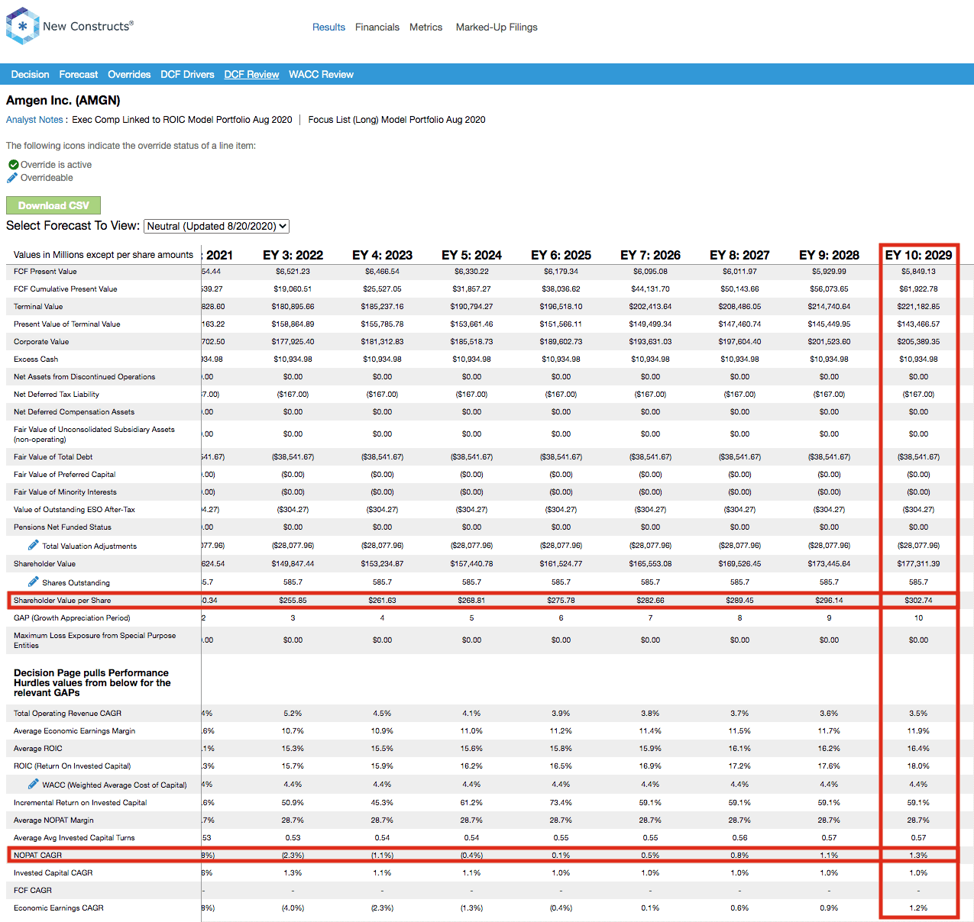Click the NOPAT CAGR row label

click(x=37, y=855)
